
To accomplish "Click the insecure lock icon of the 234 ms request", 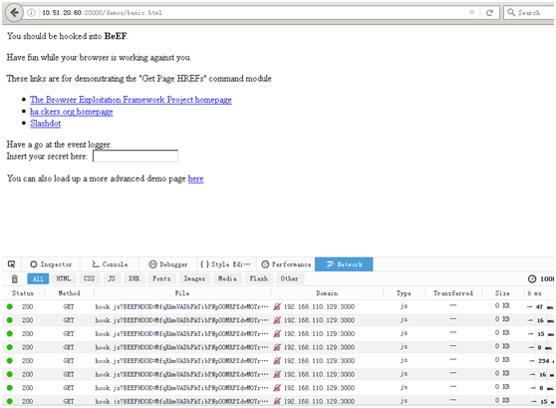I will coord(277,361).
